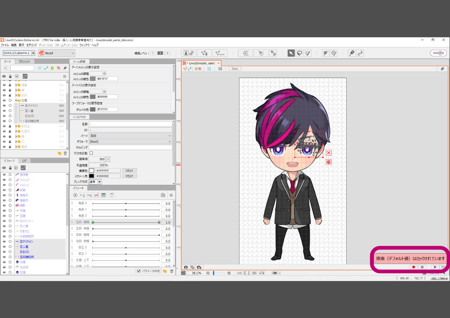Open the Model workspace dropdown
This screenshot has width=450, height=318.
(57, 53)
